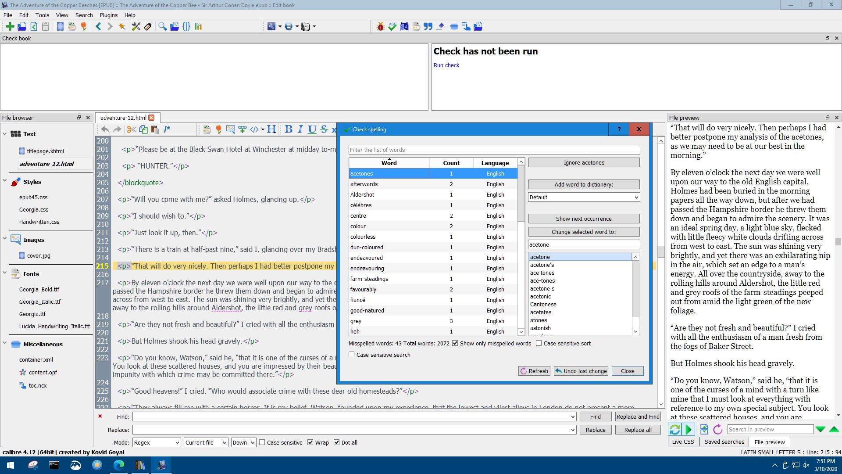Open the Regex mode dropdown
The width and height of the screenshot is (842, 474).
click(157, 442)
